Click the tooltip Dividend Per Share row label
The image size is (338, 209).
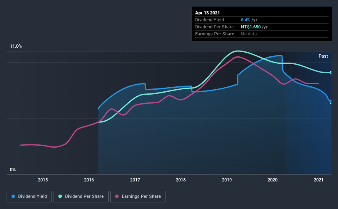coord(214,27)
